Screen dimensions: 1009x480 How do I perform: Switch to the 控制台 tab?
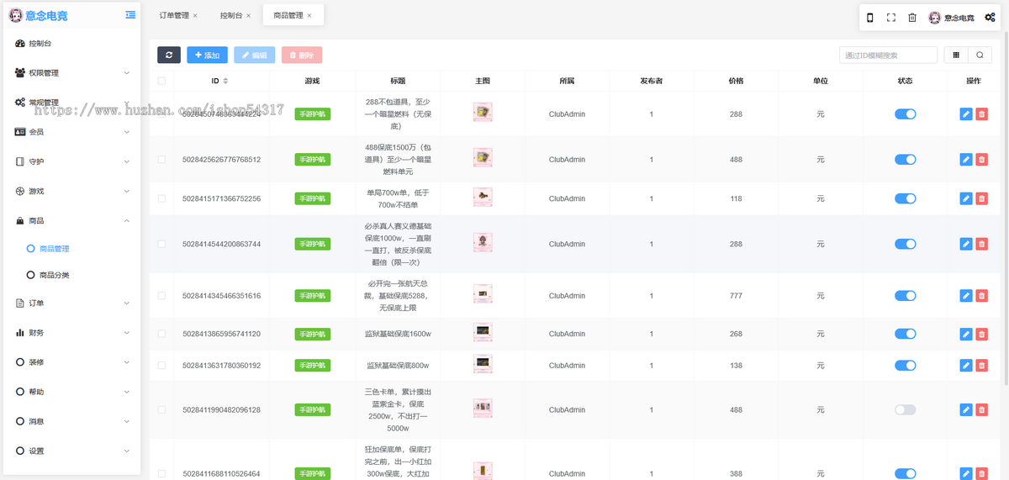231,15
